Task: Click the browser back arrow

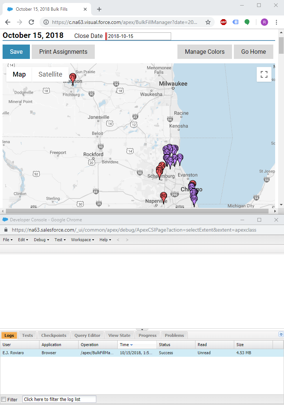Action: 8,22
